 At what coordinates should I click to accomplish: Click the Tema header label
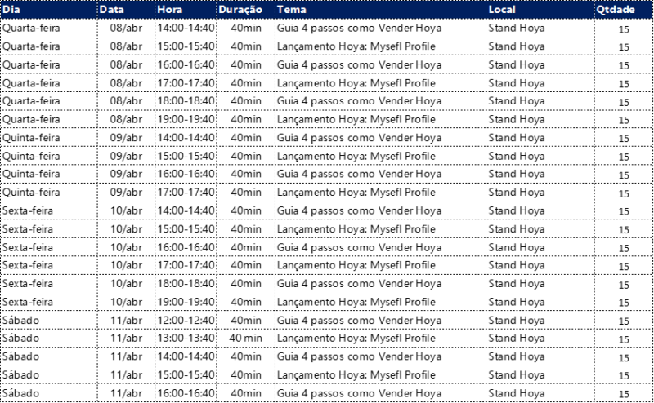[289, 10]
